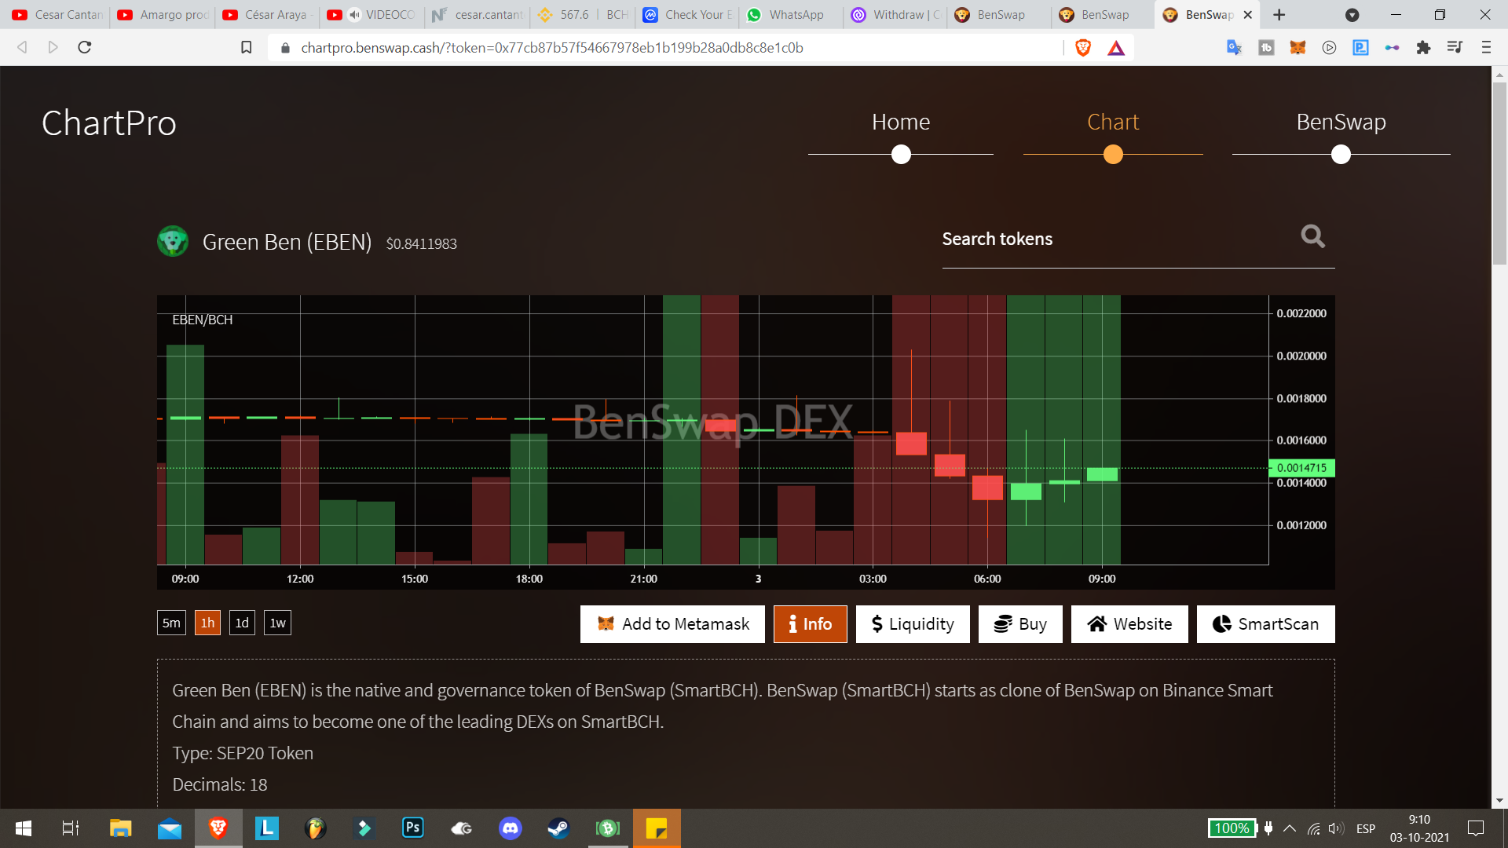Go to BenSwap navigation item

1341,122
